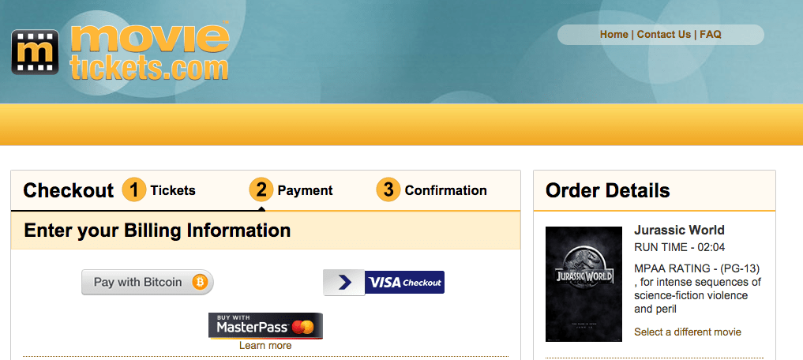Select the Confirmation step label
Image resolution: width=803 pixels, height=360 pixels.
coord(445,190)
